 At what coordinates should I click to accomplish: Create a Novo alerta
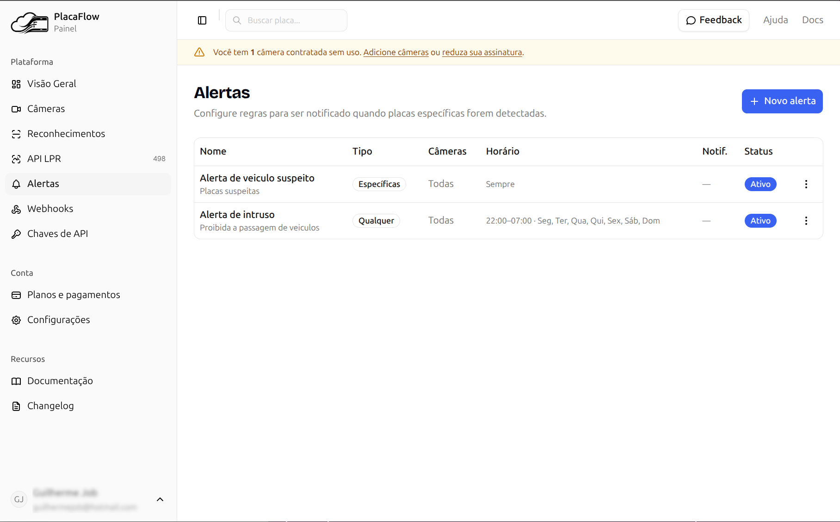point(782,101)
